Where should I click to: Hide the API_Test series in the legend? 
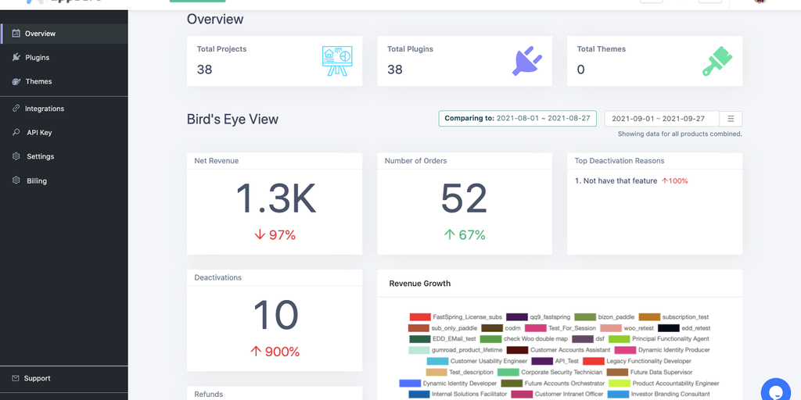[542, 361]
